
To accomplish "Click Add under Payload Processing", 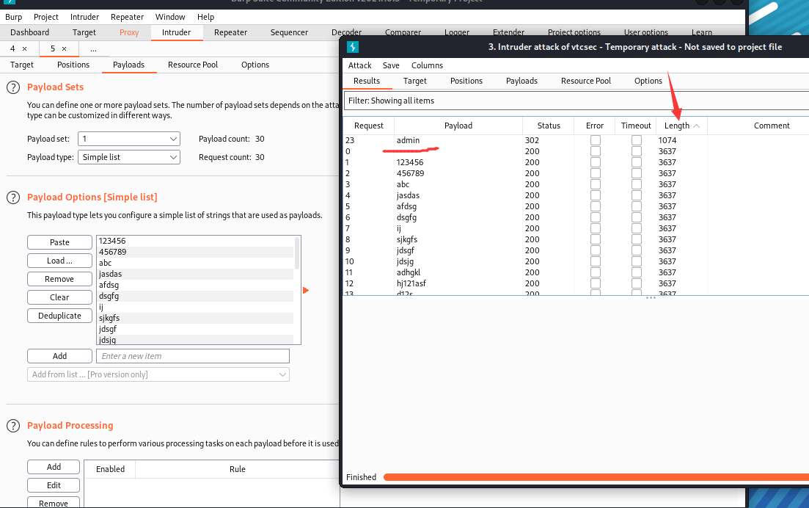I will pyautogui.click(x=54, y=467).
